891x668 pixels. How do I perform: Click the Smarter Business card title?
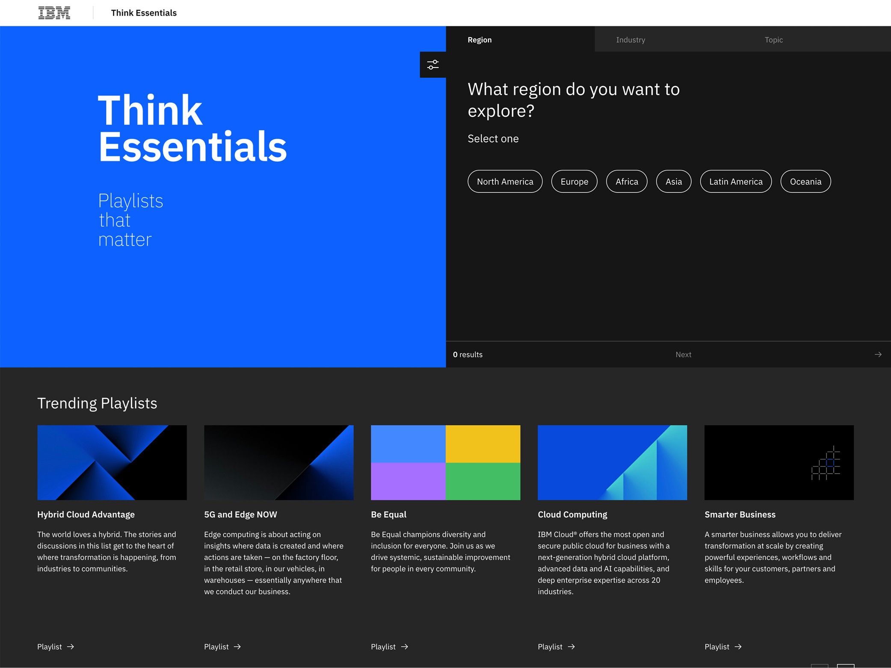(x=740, y=515)
